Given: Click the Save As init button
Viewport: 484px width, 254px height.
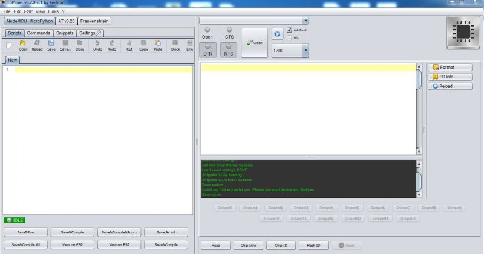Looking at the screenshot, I should (166, 232).
